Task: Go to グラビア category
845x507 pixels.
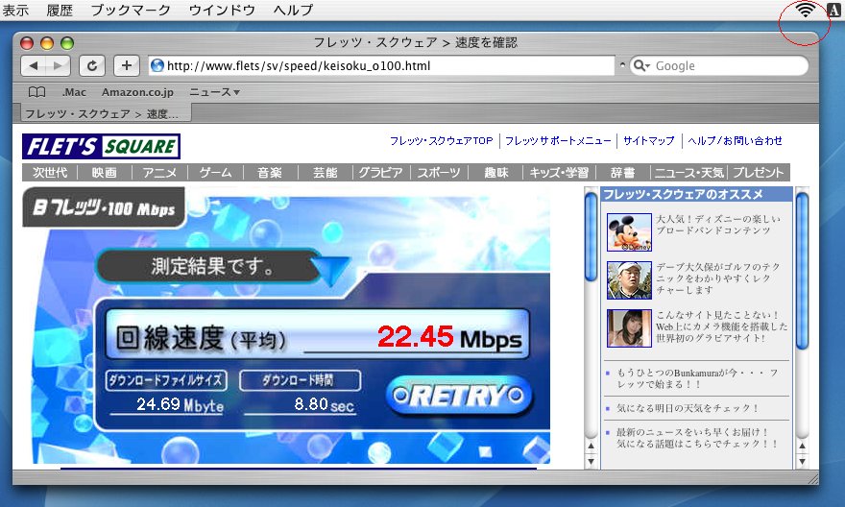Action: click(x=381, y=173)
